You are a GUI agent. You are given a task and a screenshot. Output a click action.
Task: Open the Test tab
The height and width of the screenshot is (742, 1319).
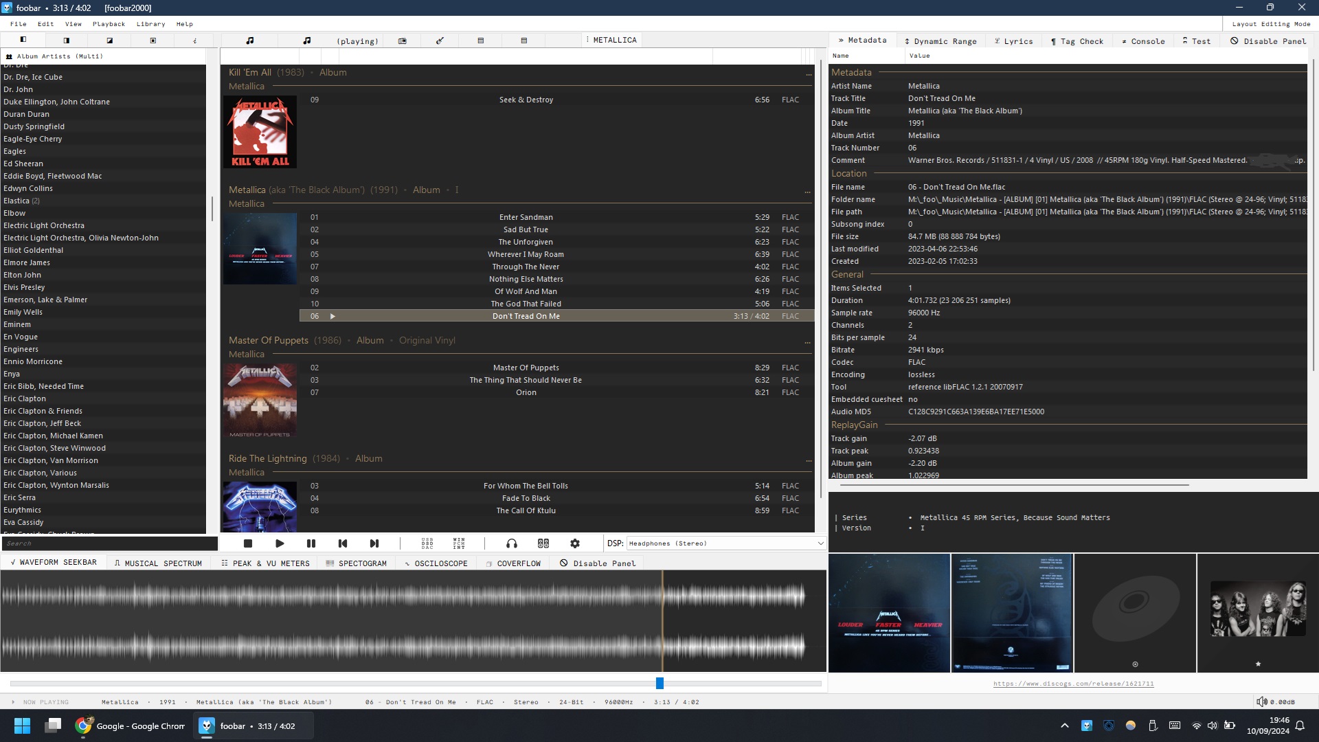pyautogui.click(x=1196, y=41)
